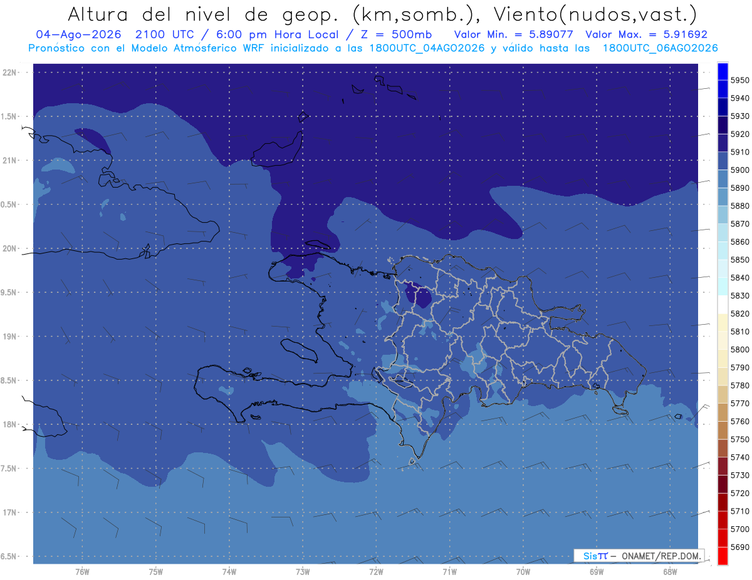Click the '76W' longitude label
This screenshot has height=580, width=752.
(x=82, y=571)
